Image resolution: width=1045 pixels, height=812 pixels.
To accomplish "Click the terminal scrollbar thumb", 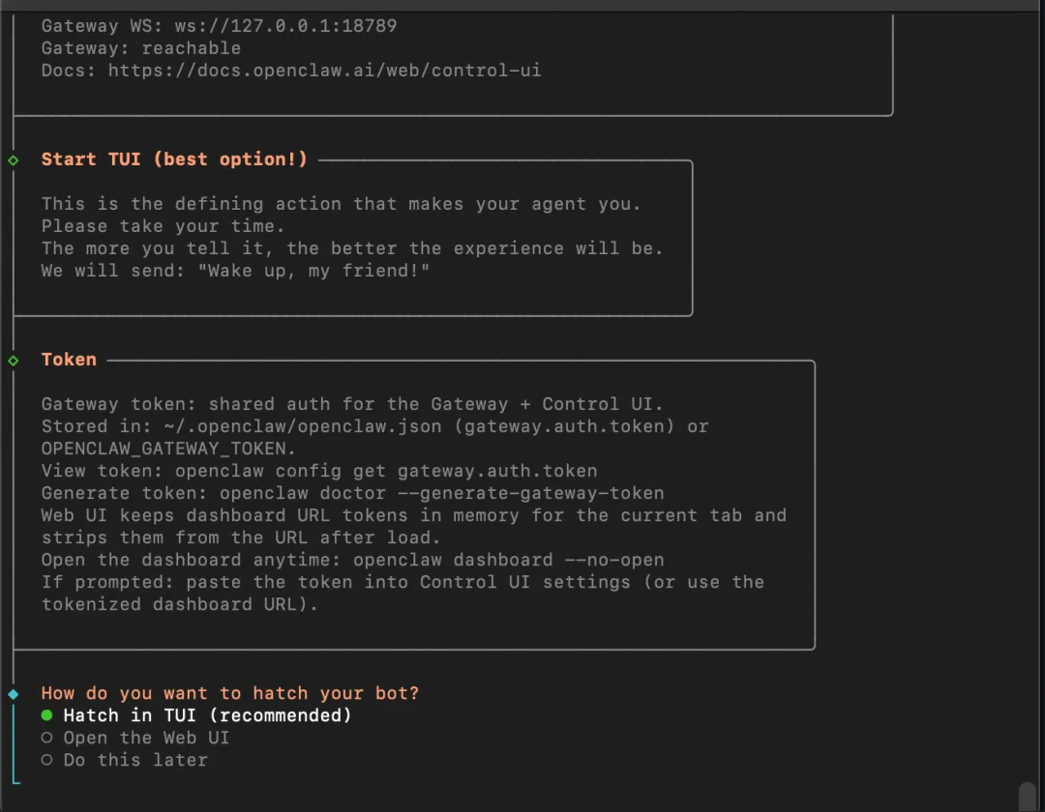I will (x=1026, y=795).
